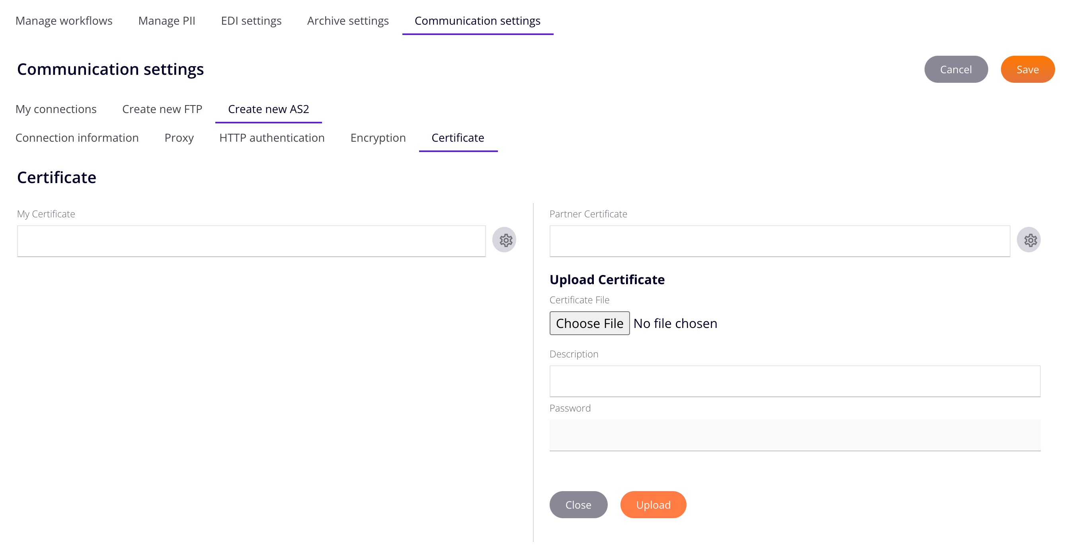The width and height of the screenshot is (1071, 558).
Task: Switch to the Proxy tab
Action: click(x=179, y=137)
